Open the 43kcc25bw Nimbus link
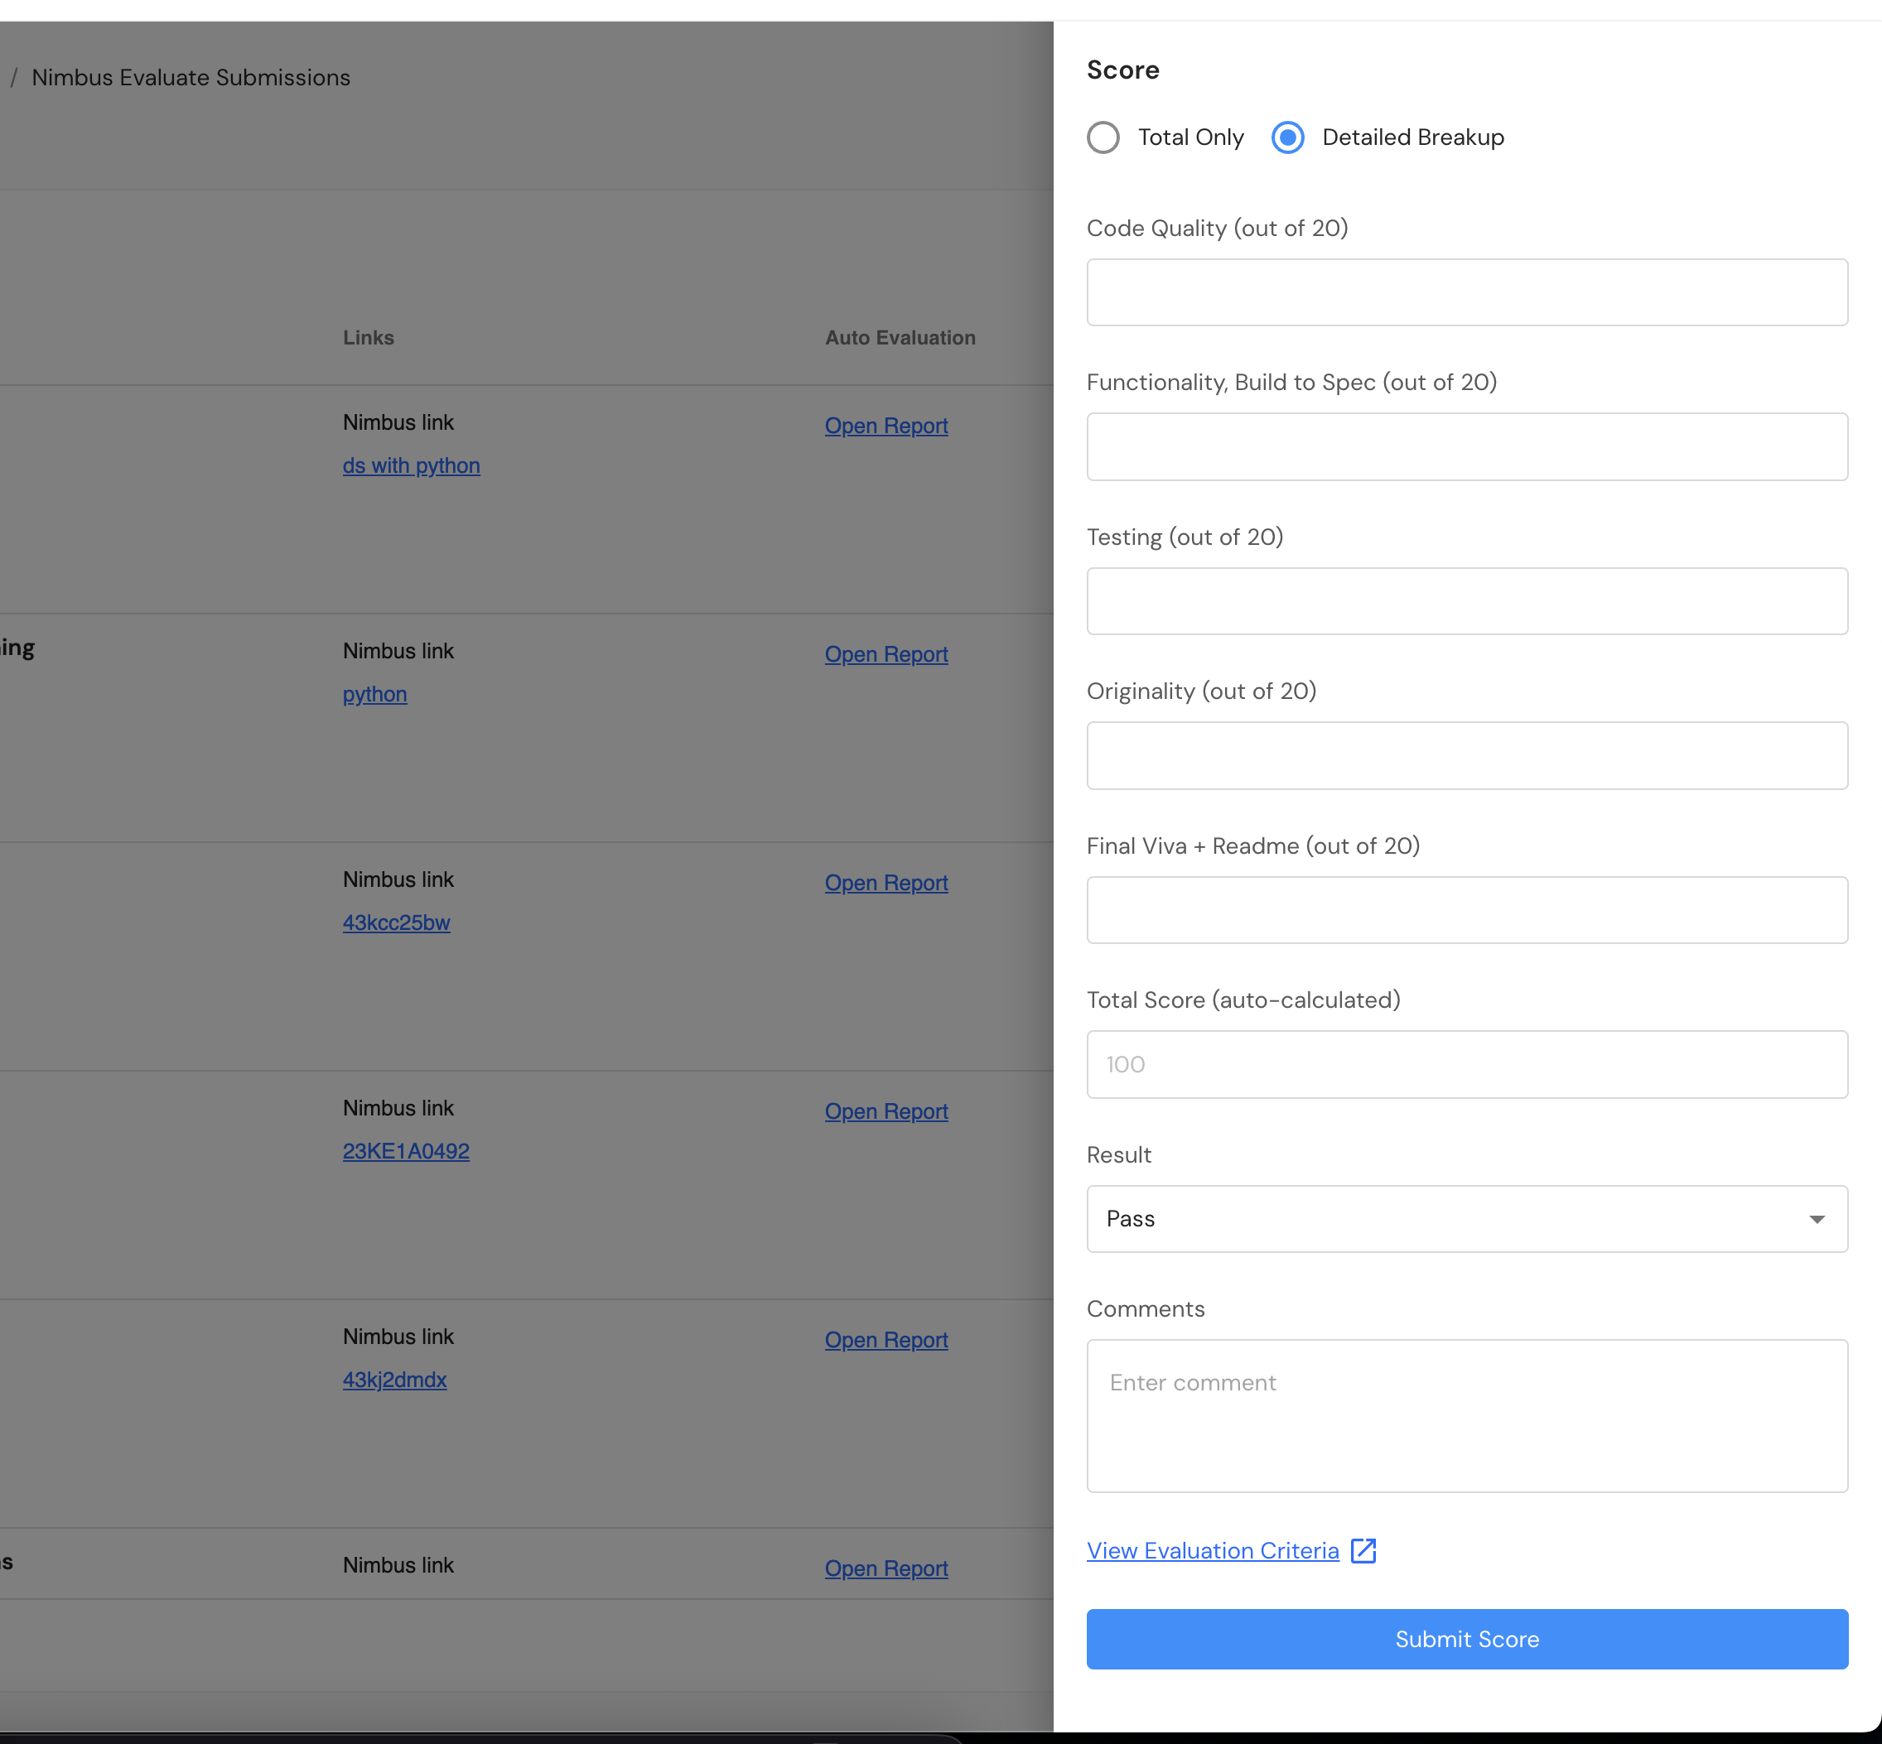 [x=397, y=922]
